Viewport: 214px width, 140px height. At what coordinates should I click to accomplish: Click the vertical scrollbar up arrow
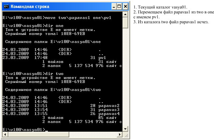[125, 14]
